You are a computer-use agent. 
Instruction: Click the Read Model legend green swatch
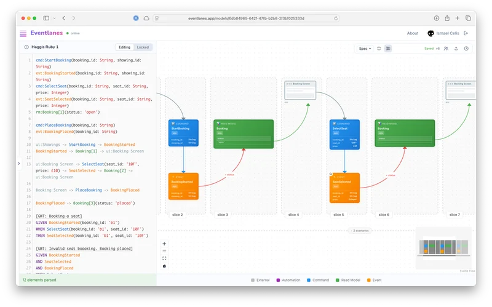click(x=337, y=281)
